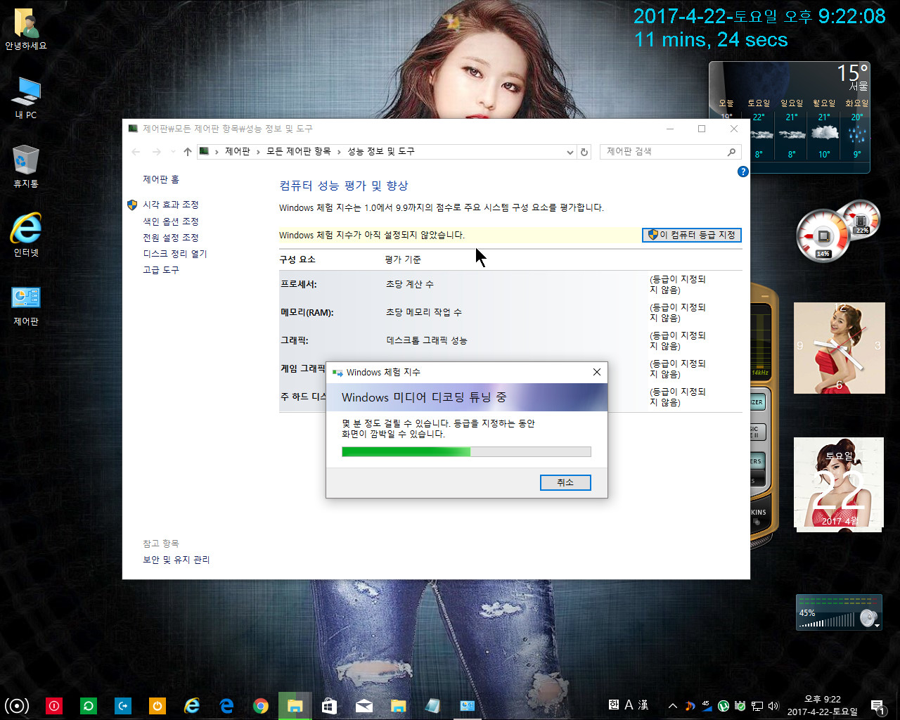Viewport: 900px width, 720px height.
Task: Open 색인 옵션 조정 link
Action: coord(171,221)
